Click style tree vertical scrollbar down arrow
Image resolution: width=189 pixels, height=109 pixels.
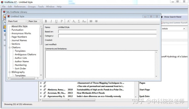click(41, 75)
